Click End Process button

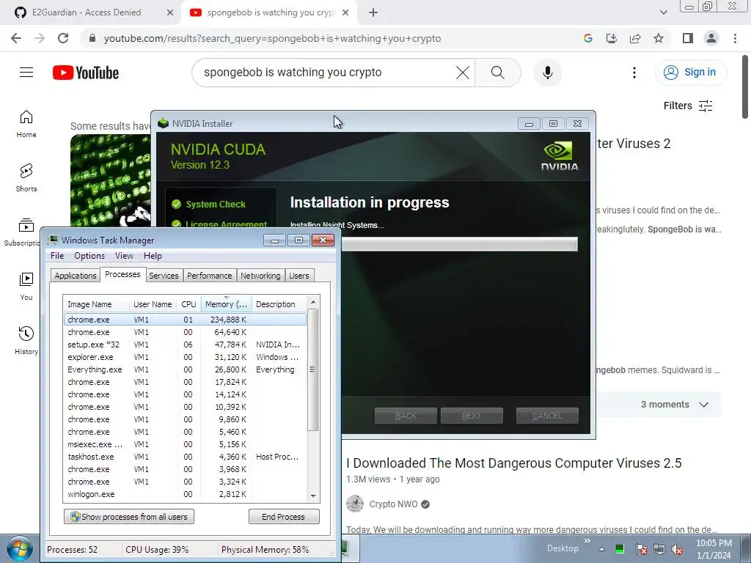tap(284, 517)
